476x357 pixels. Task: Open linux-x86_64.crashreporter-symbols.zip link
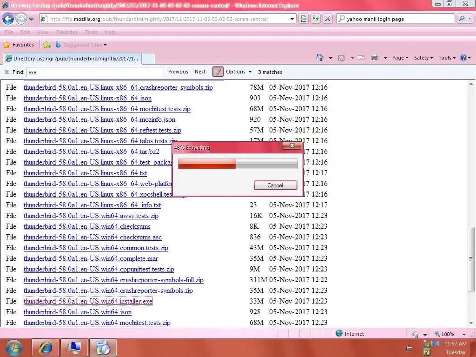[x=118, y=87]
